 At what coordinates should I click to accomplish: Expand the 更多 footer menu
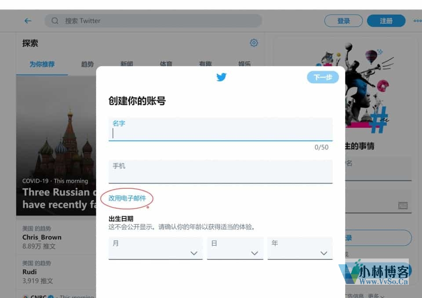376,295
